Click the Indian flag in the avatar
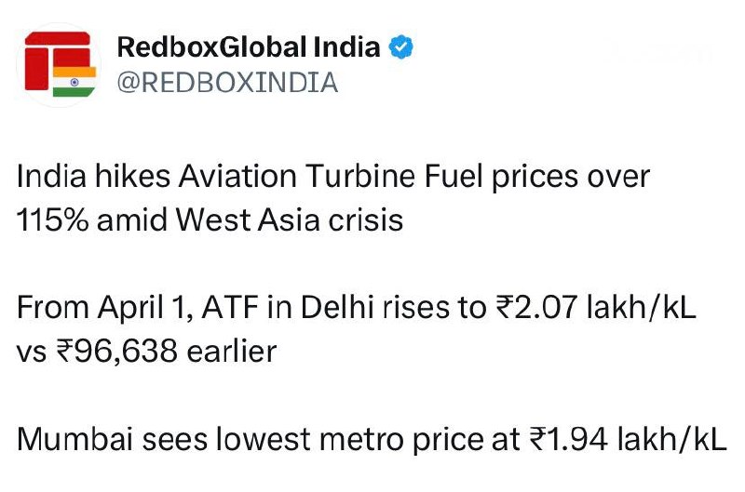This screenshot has width=745, height=492. [x=74, y=81]
